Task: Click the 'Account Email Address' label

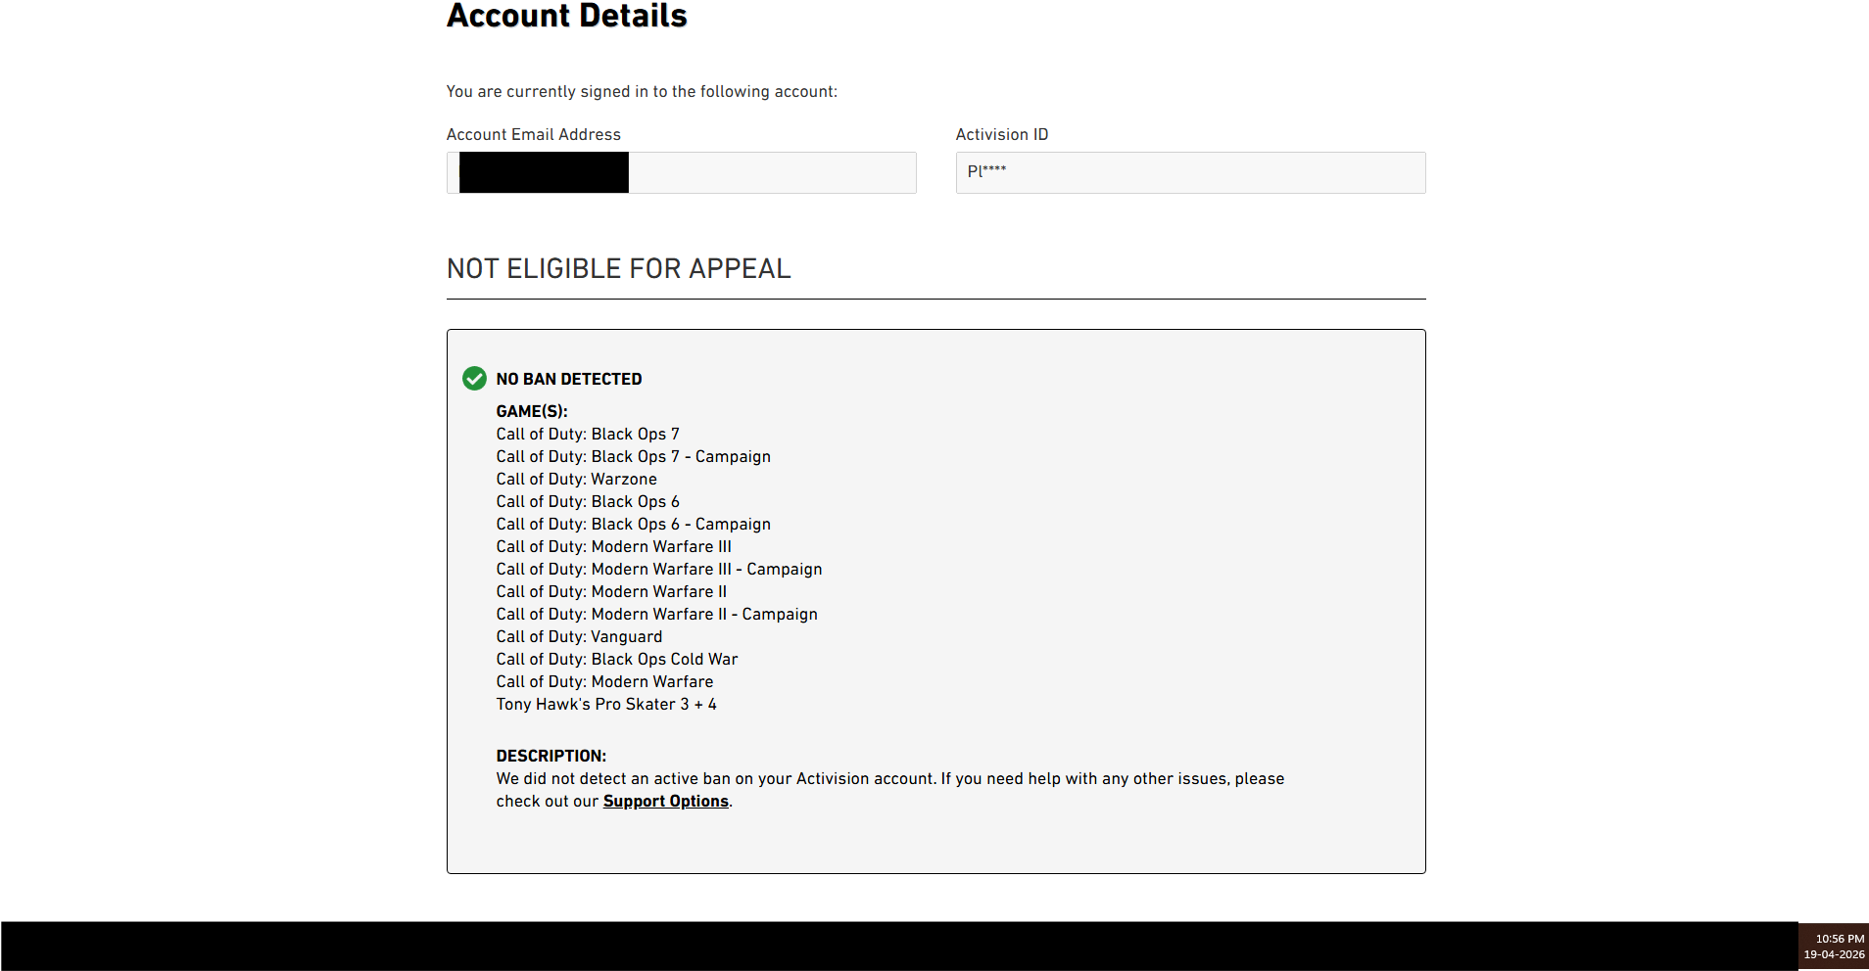Action: tap(534, 135)
